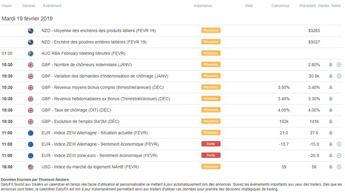
Task: Click bell icon for ZEW Allemagne Situation actuelle
Action: pos(330,133)
